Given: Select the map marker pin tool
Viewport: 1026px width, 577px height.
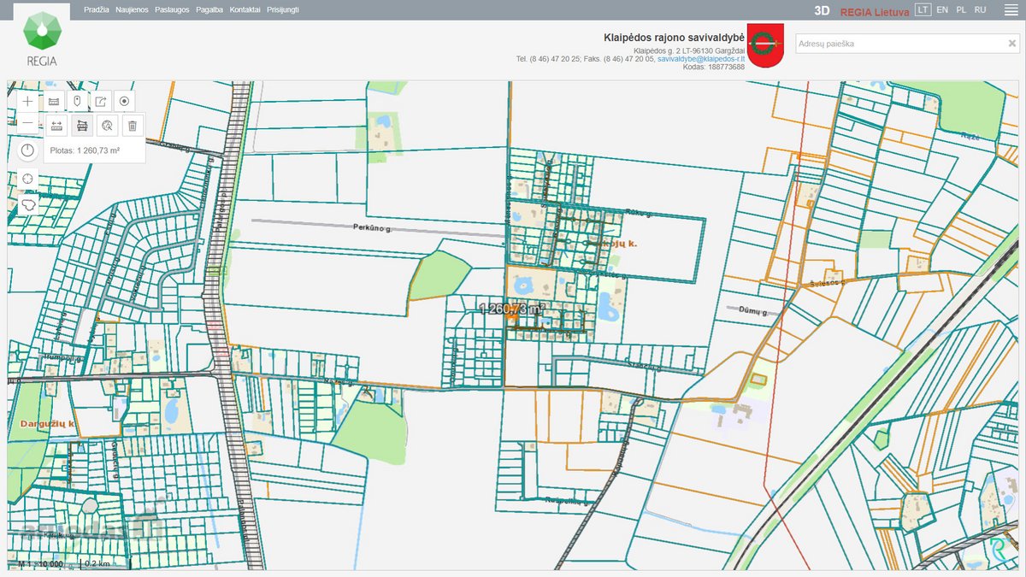Looking at the screenshot, I should (78, 101).
